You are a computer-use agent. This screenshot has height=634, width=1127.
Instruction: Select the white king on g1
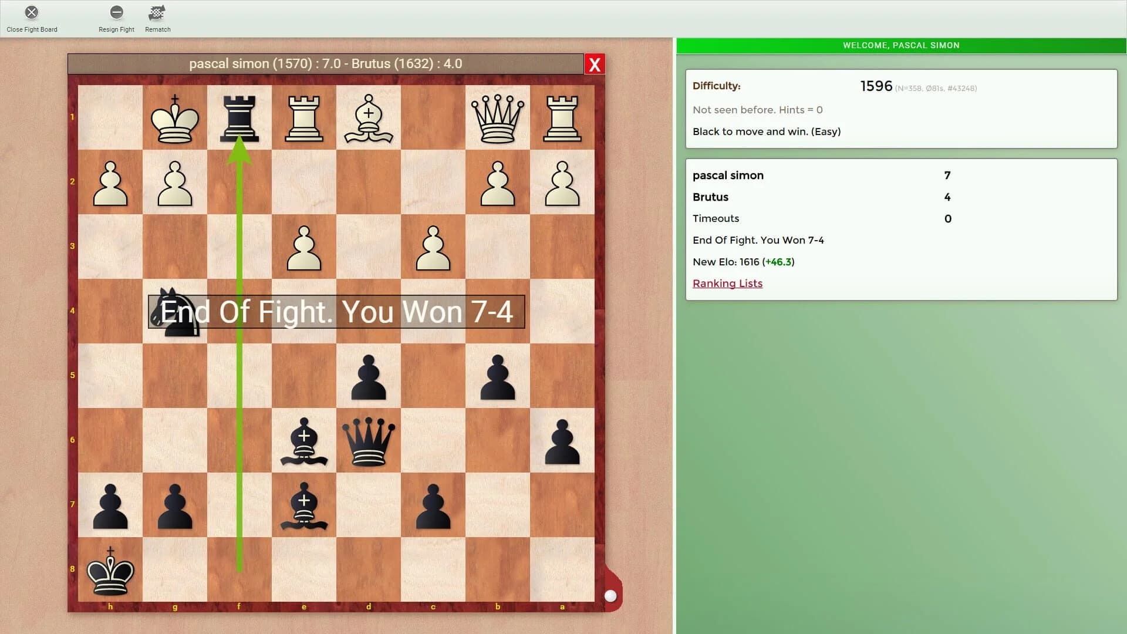pos(174,117)
